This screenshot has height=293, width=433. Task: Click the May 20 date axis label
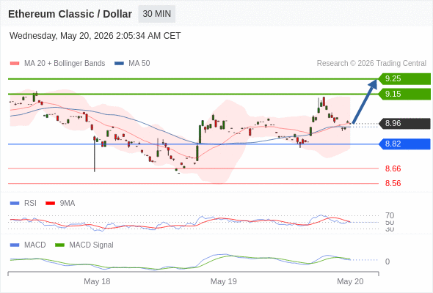coord(350,281)
